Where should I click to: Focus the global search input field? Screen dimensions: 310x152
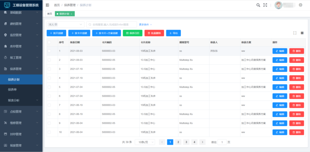[111, 25]
